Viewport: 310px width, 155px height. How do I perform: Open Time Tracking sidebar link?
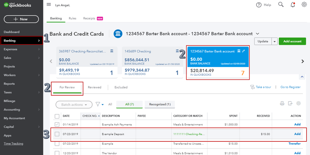point(13,144)
